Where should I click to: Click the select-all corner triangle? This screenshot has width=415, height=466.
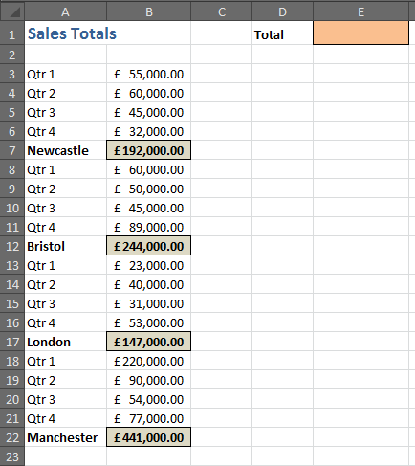[x=12, y=11]
